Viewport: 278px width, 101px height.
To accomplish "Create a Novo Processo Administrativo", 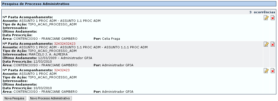I will [x=50, y=98].
